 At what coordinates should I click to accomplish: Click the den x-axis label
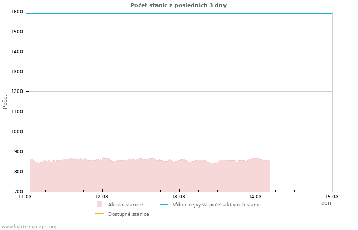326,203
